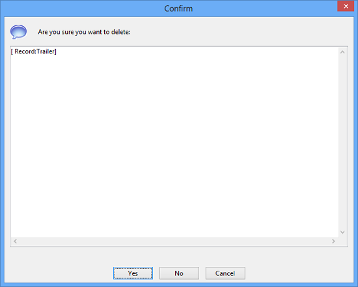Click the up arrow of the vertical scrollbar
The width and height of the screenshot is (358, 287).
click(342, 52)
